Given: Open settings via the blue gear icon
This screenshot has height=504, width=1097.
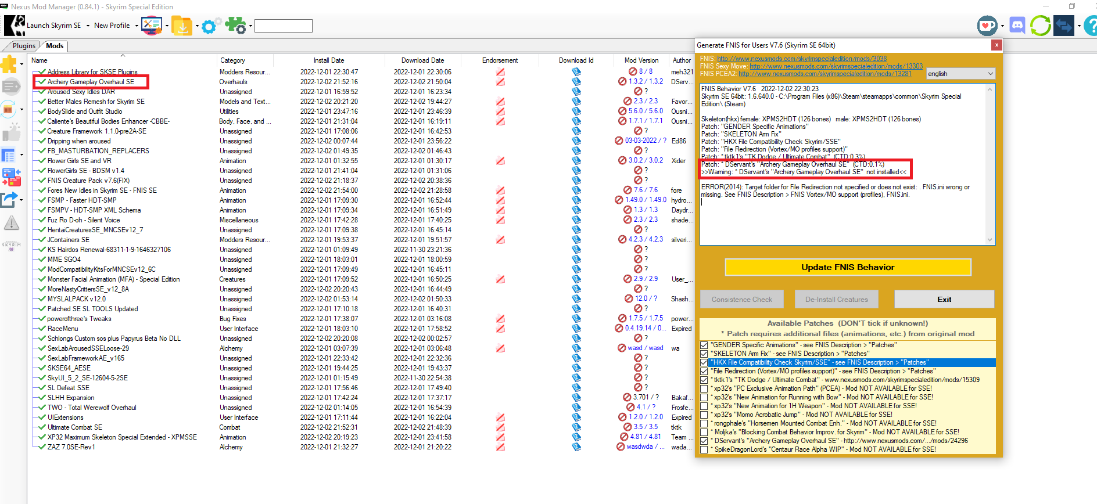Looking at the screenshot, I should click(x=210, y=26).
